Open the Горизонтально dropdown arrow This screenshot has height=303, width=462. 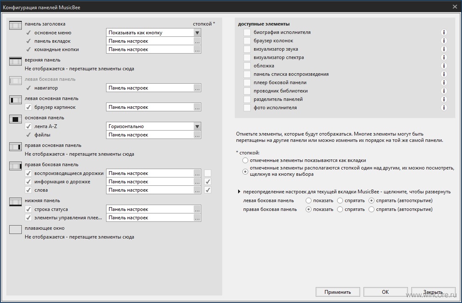pos(197,126)
